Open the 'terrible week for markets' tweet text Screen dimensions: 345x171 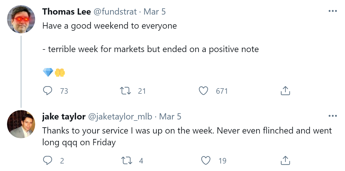150,49
